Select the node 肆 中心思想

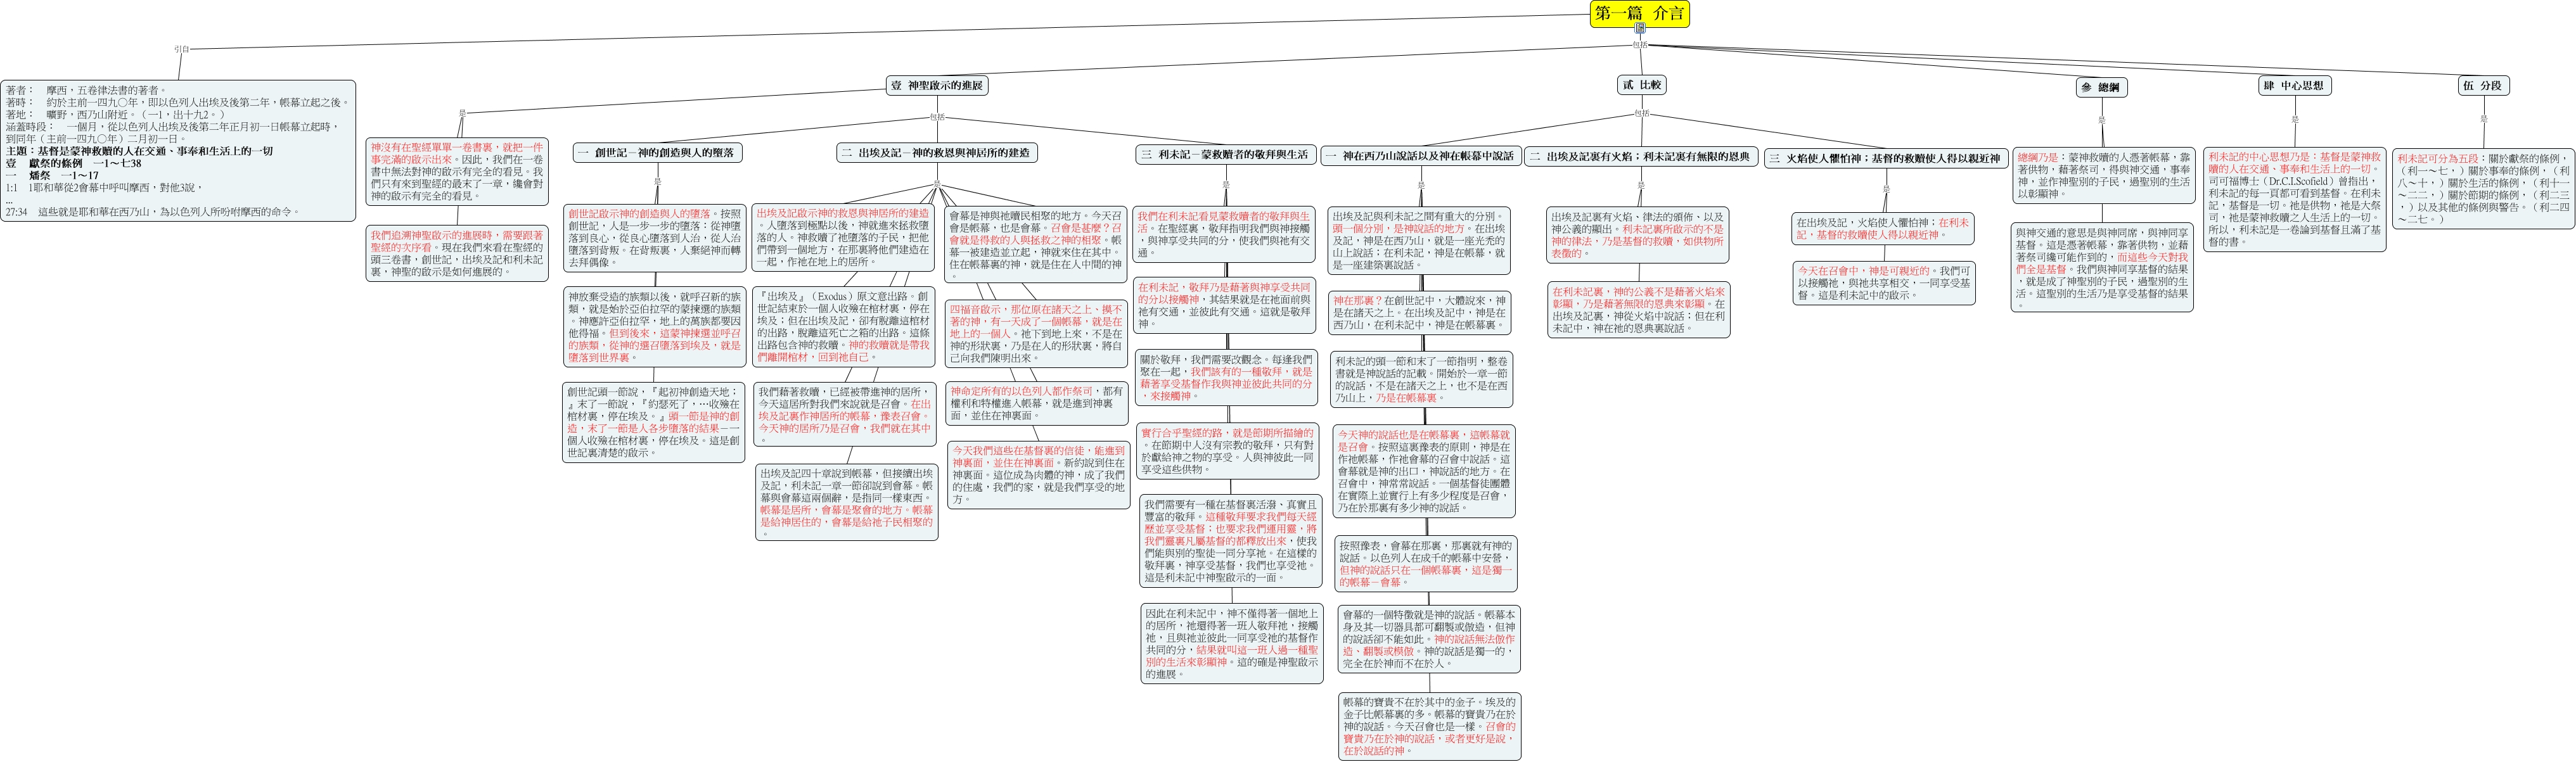(2294, 85)
